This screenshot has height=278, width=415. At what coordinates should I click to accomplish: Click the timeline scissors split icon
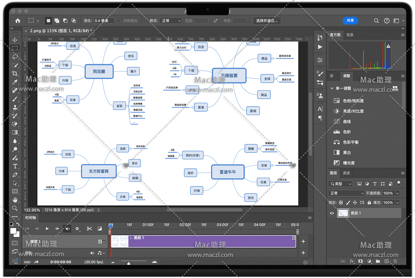pos(89,228)
